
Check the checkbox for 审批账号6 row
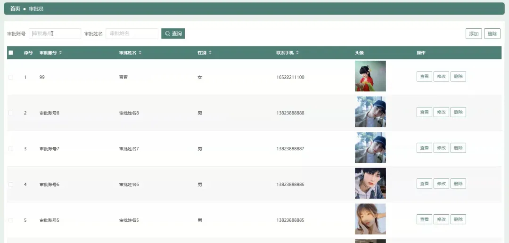pyautogui.click(x=11, y=184)
